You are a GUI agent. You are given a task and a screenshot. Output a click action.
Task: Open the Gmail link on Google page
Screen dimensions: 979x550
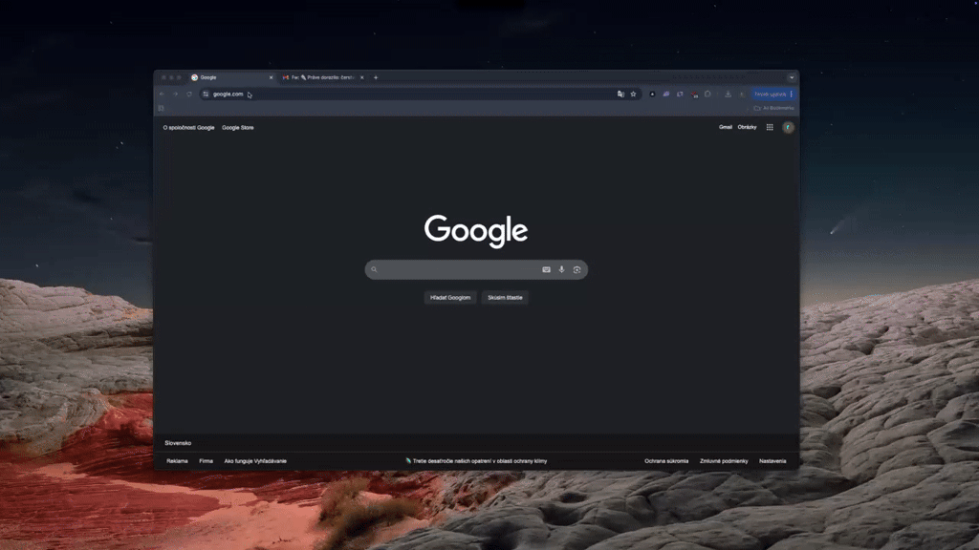pyautogui.click(x=726, y=127)
